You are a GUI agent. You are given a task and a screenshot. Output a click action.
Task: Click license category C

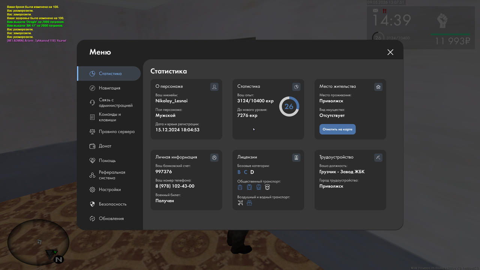click(246, 172)
